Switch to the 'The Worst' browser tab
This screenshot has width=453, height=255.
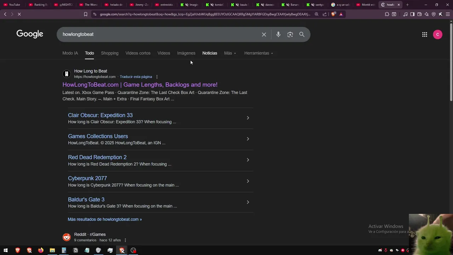[x=89, y=5]
